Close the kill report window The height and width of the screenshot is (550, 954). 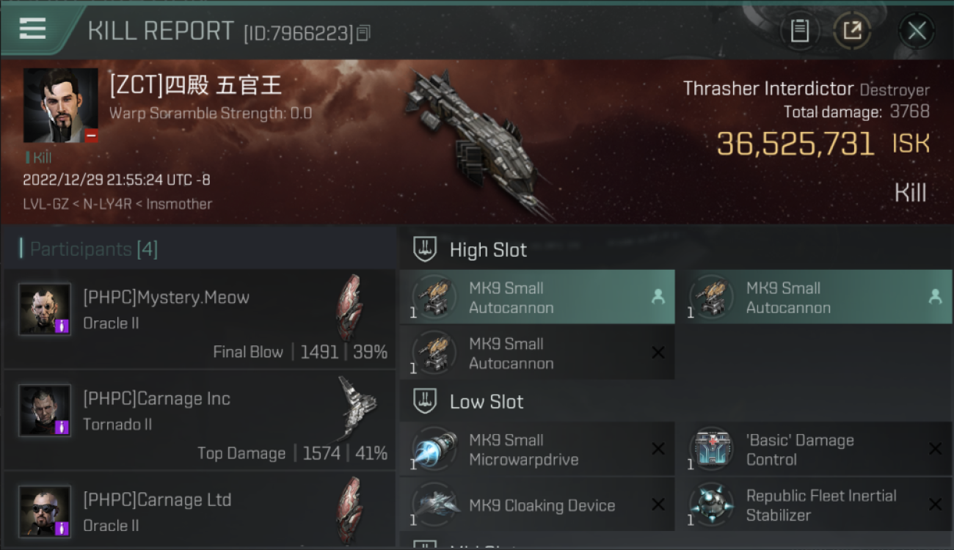click(917, 31)
